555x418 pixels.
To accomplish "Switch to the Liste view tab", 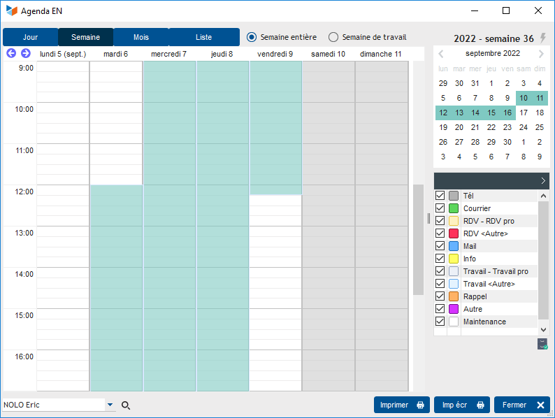I will (x=203, y=37).
